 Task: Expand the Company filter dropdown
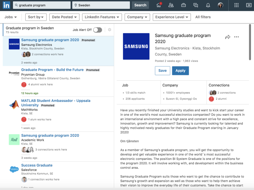pyautogui.click(x=137, y=17)
